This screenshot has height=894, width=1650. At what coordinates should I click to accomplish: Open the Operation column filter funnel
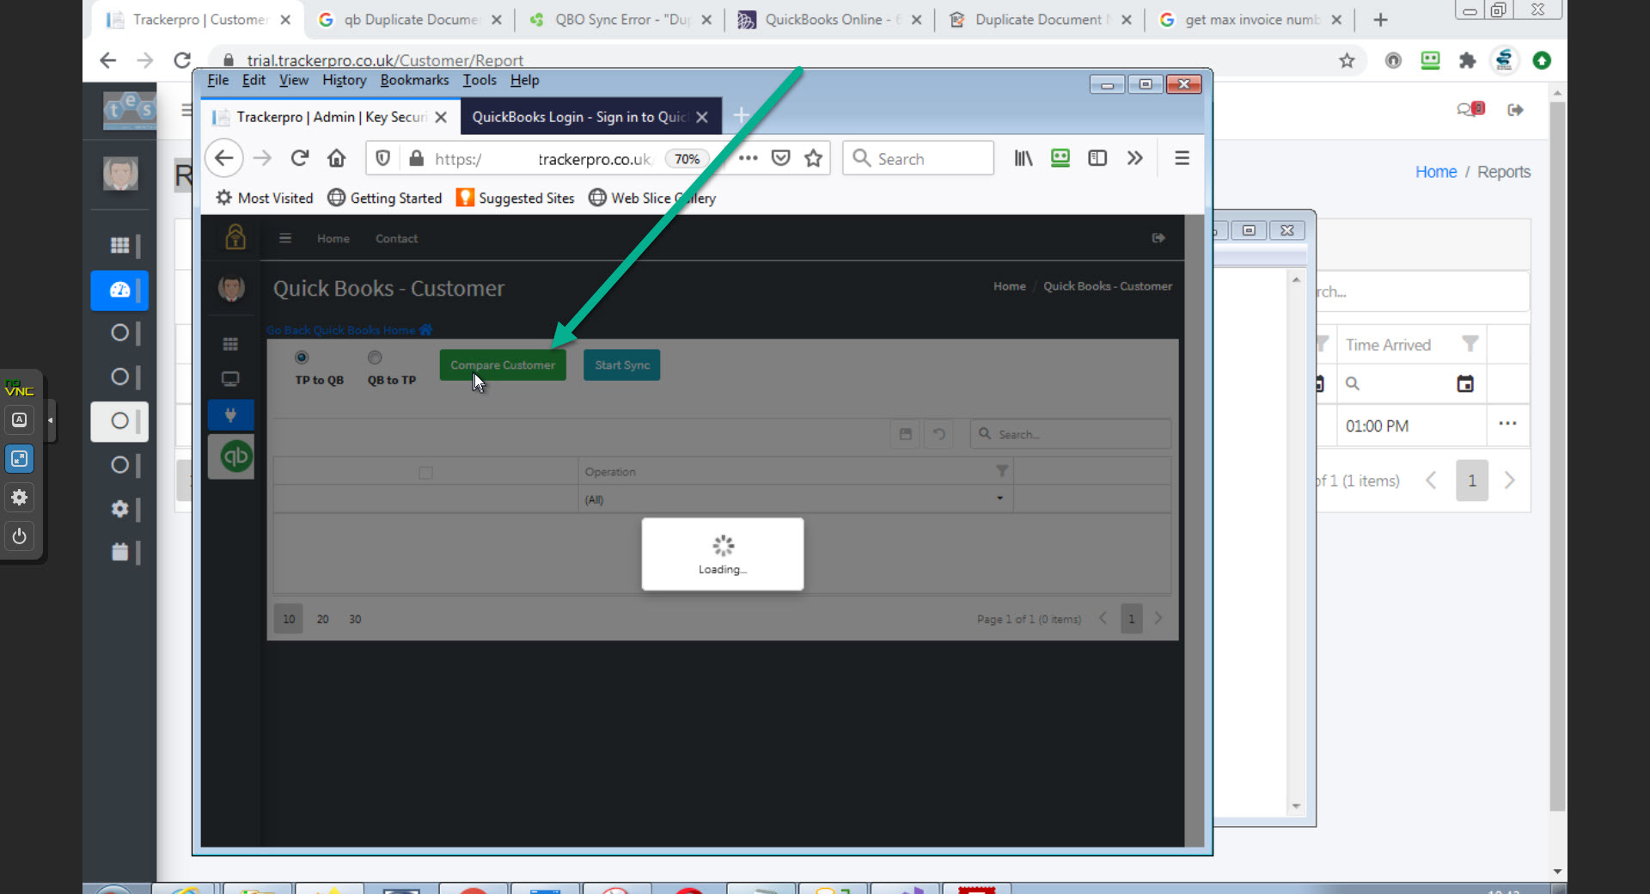1002,471
